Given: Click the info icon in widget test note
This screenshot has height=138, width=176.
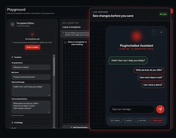Looking at the screenshot, I should [x=63, y=33].
